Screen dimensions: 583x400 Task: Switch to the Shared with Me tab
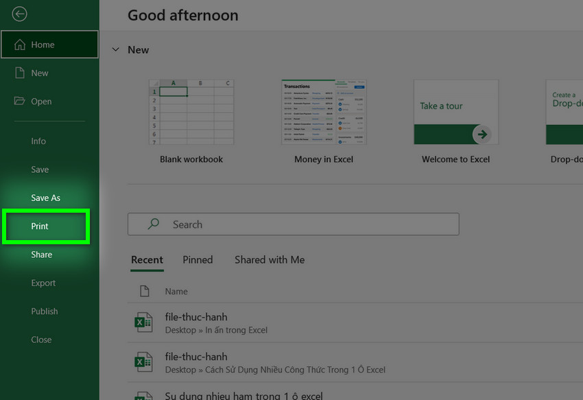[269, 259]
